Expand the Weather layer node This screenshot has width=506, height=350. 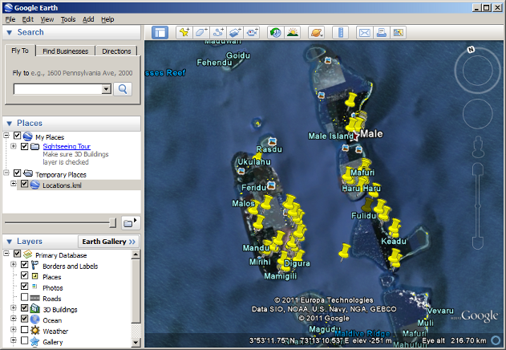click(13, 329)
